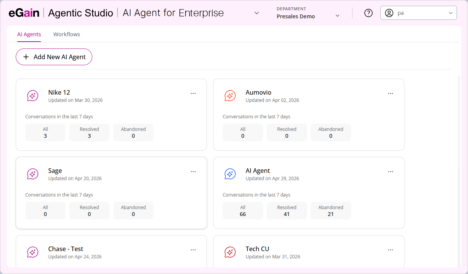This screenshot has height=274, width=468.
Task: Click Sage Abandoned count tile
Action: pyautogui.click(x=133, y=211)
